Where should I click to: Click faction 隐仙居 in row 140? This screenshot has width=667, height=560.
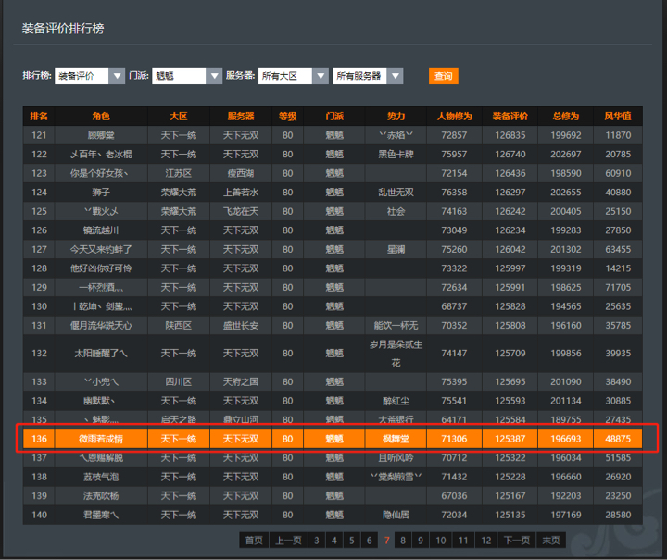[x=396, y=515]
